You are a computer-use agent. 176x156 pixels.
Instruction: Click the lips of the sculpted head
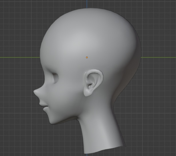pyautogui.click(x=44, y=106)
